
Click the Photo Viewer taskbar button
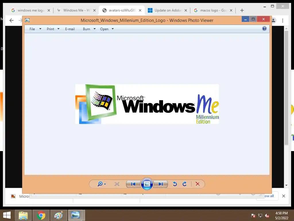click(76, 215)
